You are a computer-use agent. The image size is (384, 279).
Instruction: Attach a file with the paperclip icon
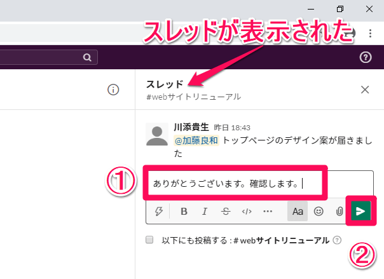click(x=339, y=212)
